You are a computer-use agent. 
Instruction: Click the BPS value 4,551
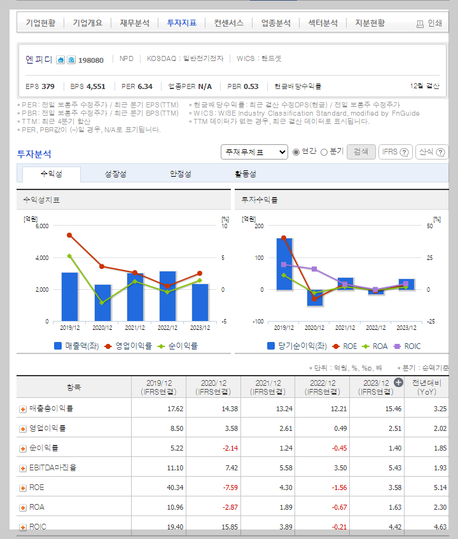(95, 86)
